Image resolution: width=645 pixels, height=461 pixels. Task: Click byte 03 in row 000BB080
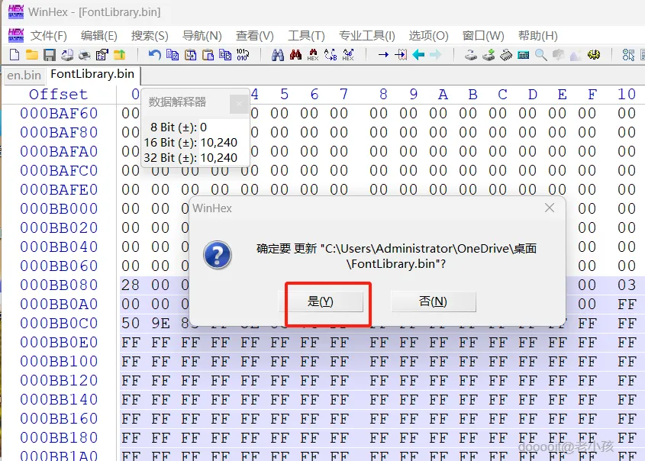coord(627,285)
